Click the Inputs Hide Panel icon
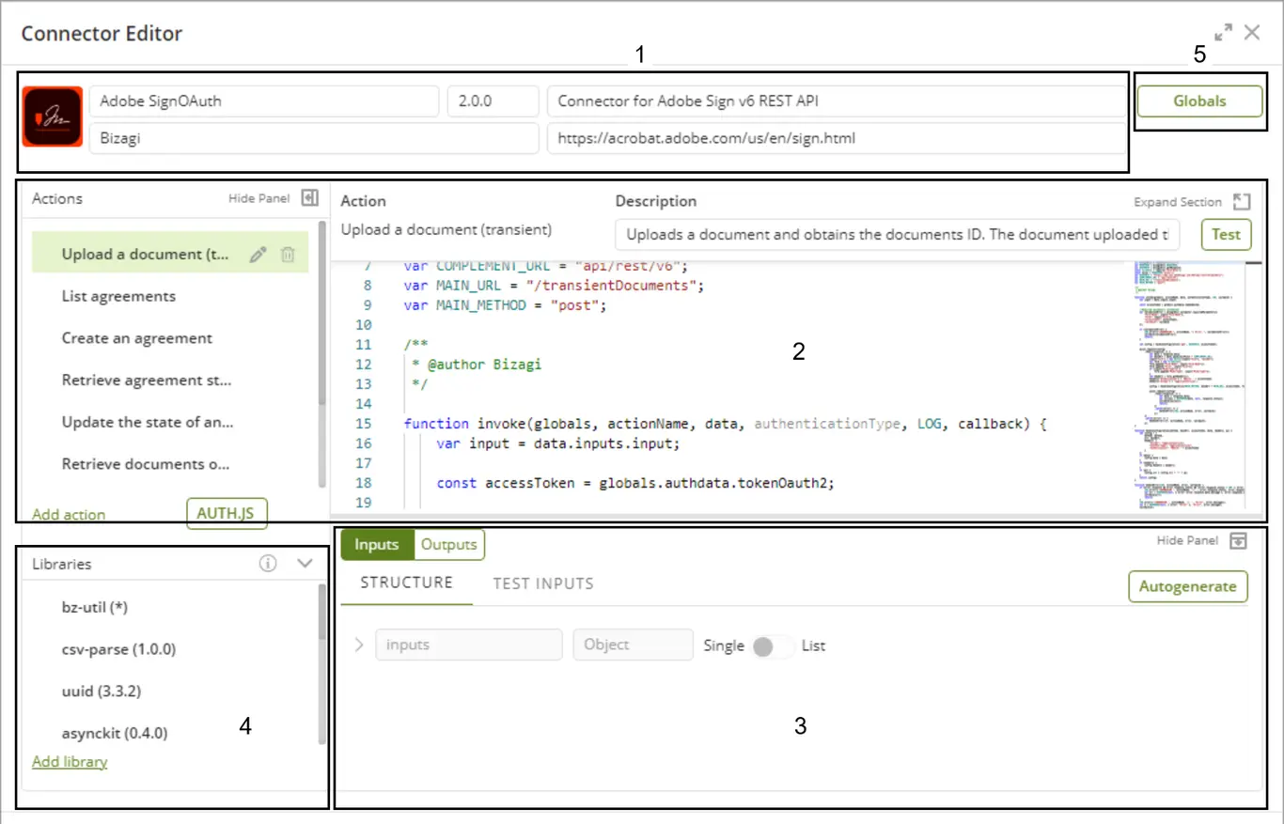This screenshot has height=824, width=1284. click(1239, 540)
